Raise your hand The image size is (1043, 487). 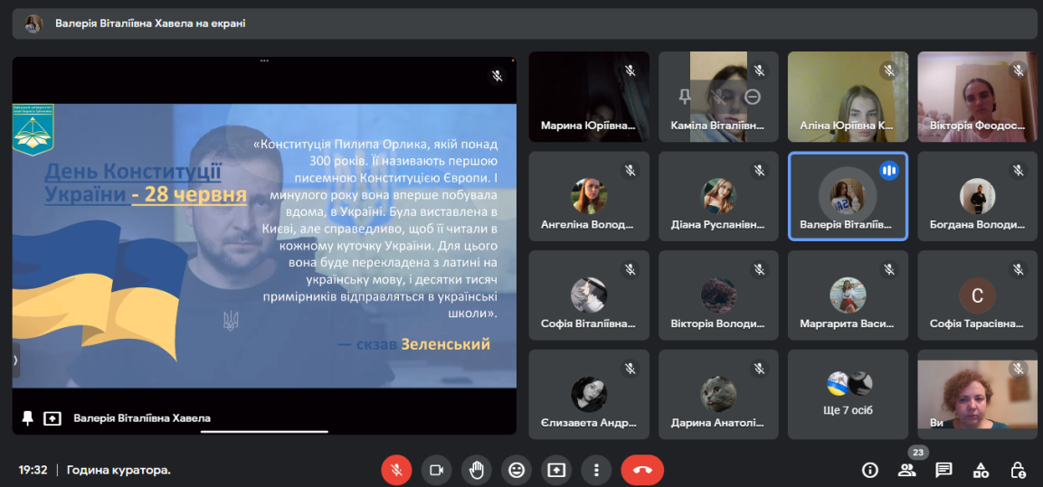476,471
